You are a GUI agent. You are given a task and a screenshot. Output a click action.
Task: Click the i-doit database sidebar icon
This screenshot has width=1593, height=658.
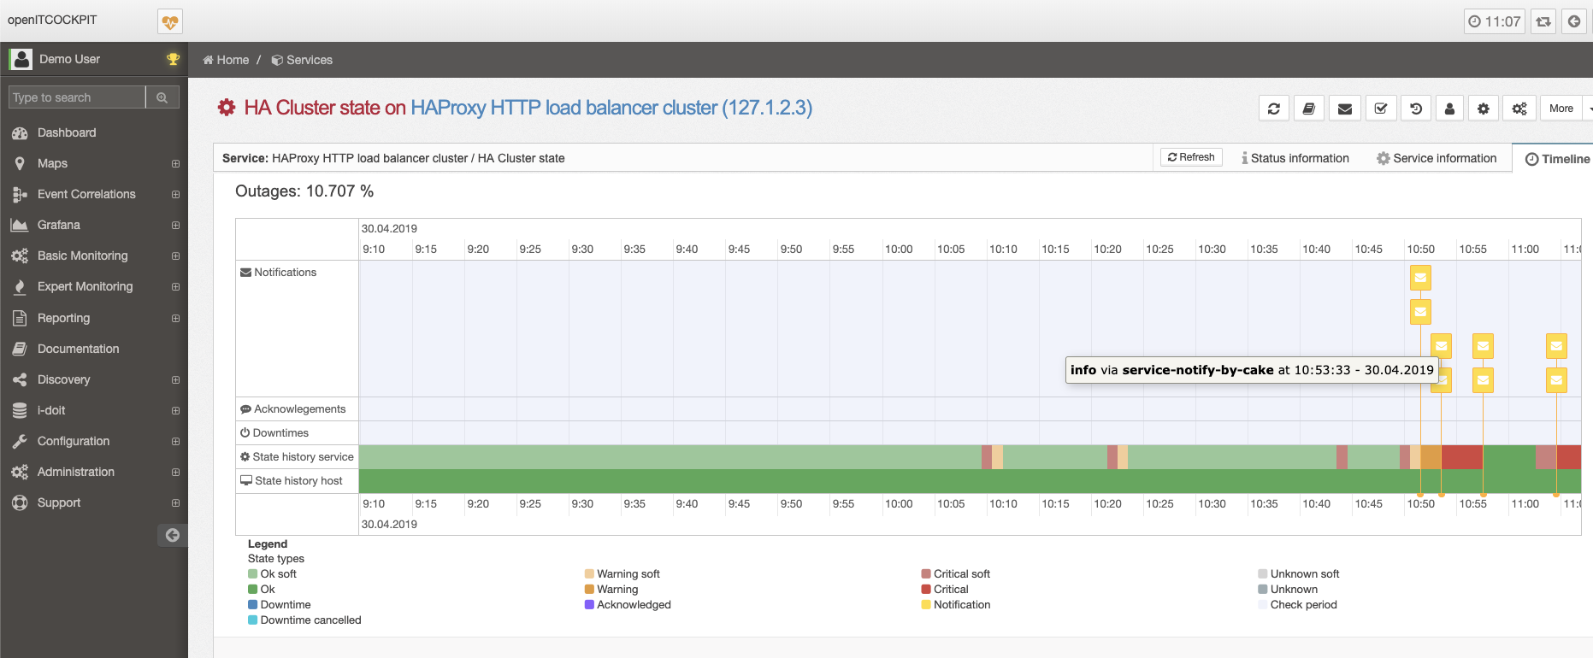point(20,410)
